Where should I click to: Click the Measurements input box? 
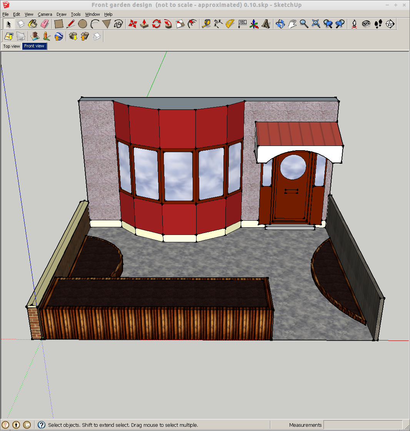click(363, 425)
